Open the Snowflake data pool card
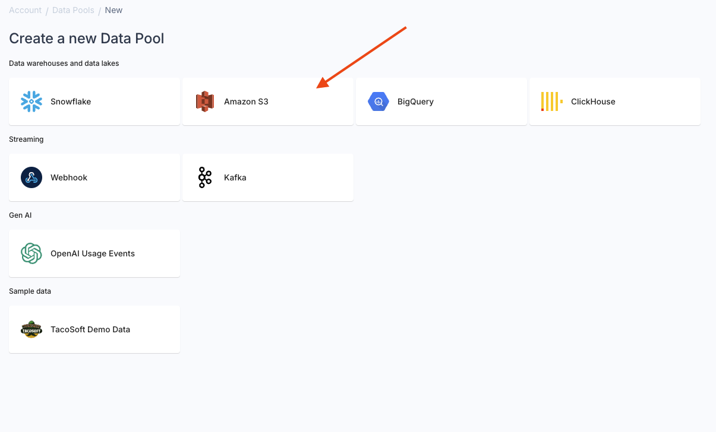 pyautogui.click(x=94, y=101)
